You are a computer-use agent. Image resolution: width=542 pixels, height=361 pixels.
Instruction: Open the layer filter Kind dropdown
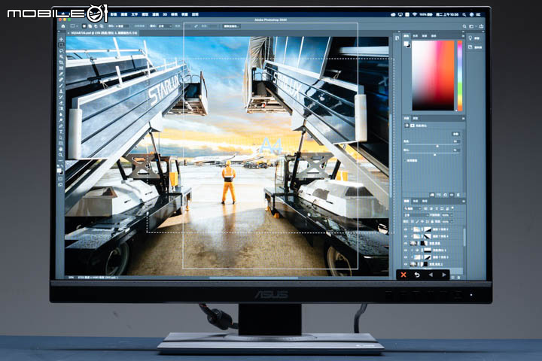(x=413, y=208)
